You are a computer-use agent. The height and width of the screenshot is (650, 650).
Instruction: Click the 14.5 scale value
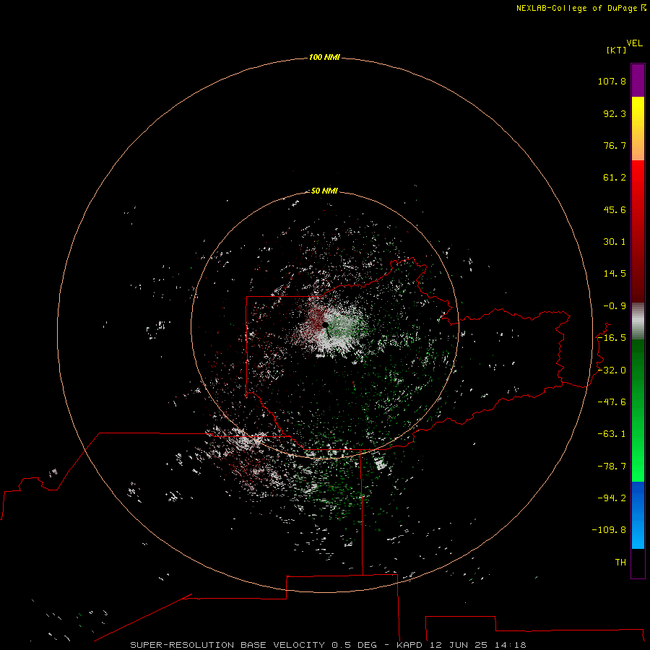pos(615,274)
